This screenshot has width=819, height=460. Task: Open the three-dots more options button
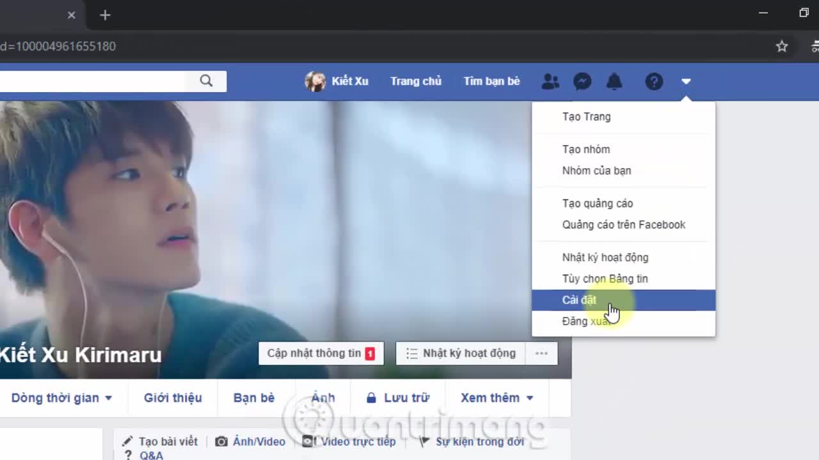(x=541, y=353)
